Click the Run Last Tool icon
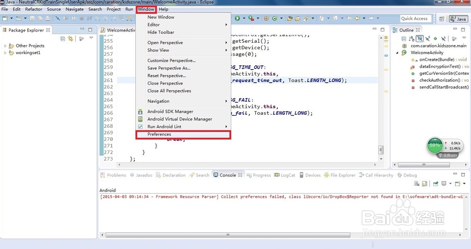 click(251, 19)
